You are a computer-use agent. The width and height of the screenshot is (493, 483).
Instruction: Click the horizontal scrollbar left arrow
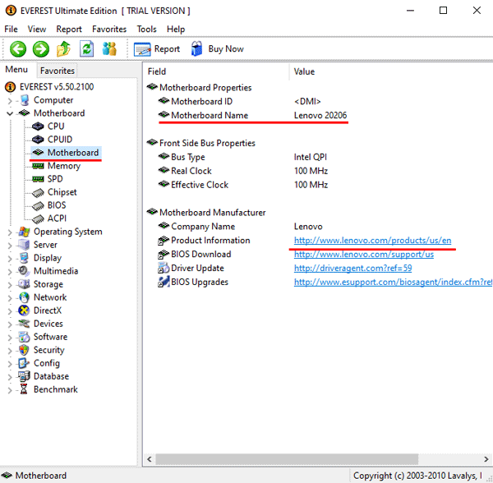pos(150,459)
